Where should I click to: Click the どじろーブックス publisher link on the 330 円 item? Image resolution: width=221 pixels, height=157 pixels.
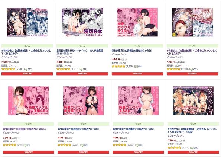(11, 133)
